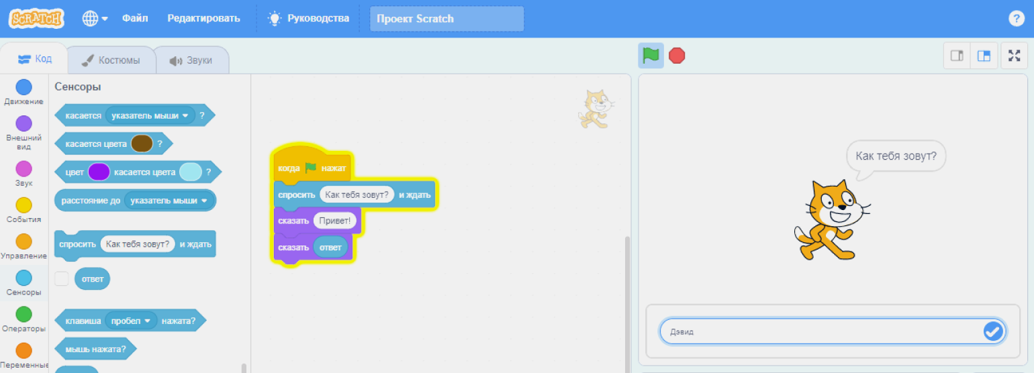Click the 'когда флаг нажат' hat block
1034x373 pixels.
click(312, 166)
